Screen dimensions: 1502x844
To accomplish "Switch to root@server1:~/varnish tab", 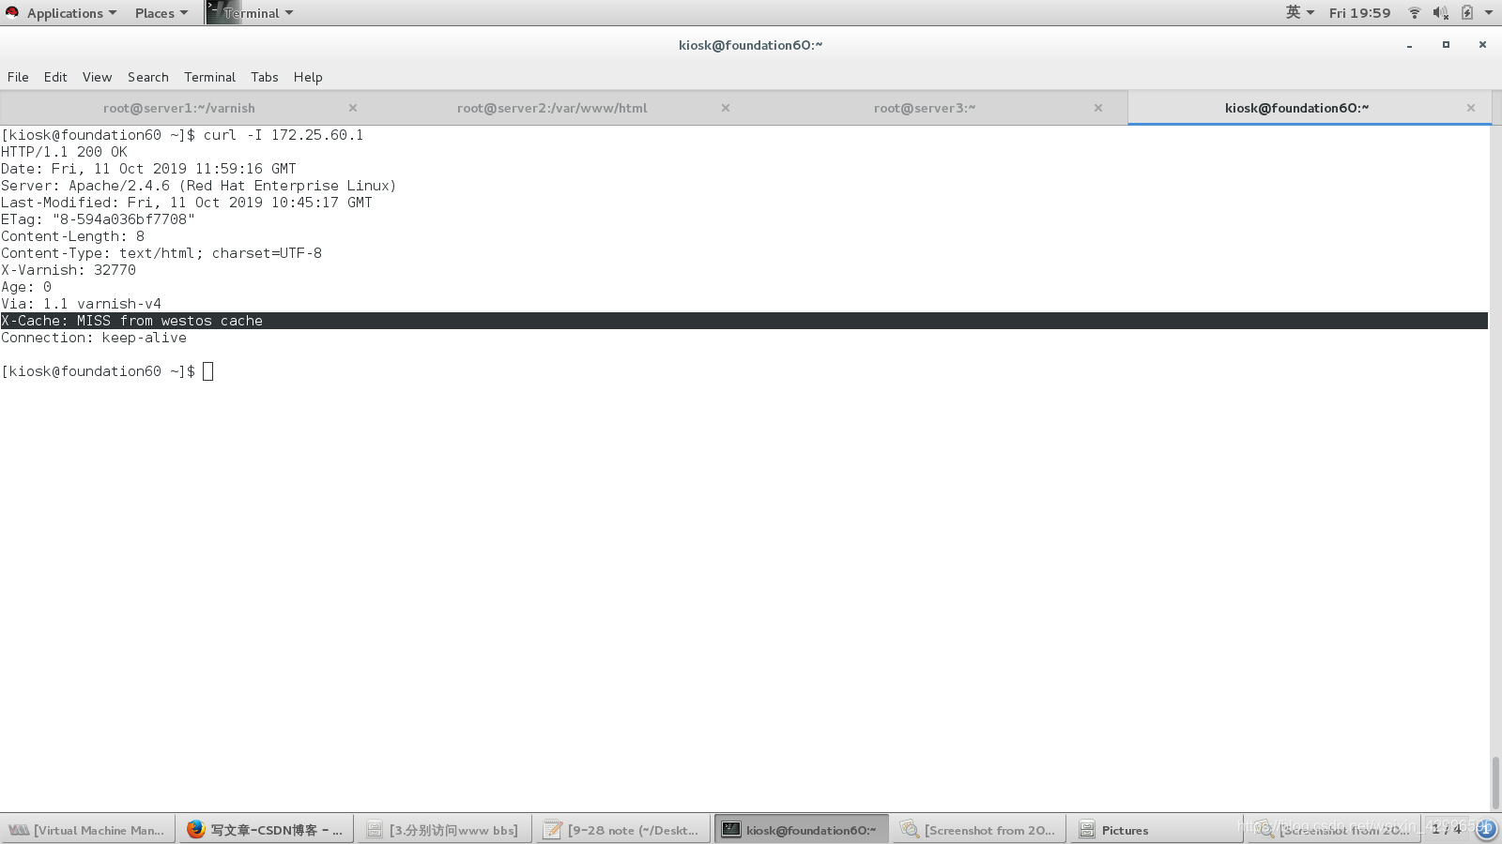I will tap(179, 108).
